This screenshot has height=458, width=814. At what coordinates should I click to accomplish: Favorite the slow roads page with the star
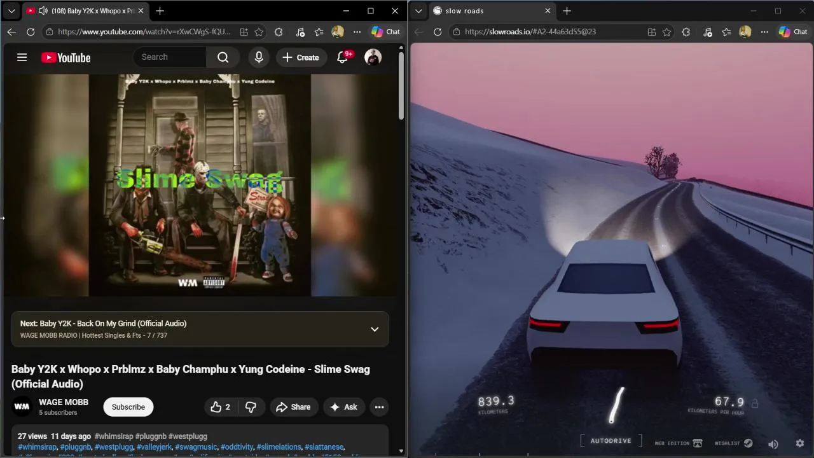pyautogui.click(x=666, y=32)
